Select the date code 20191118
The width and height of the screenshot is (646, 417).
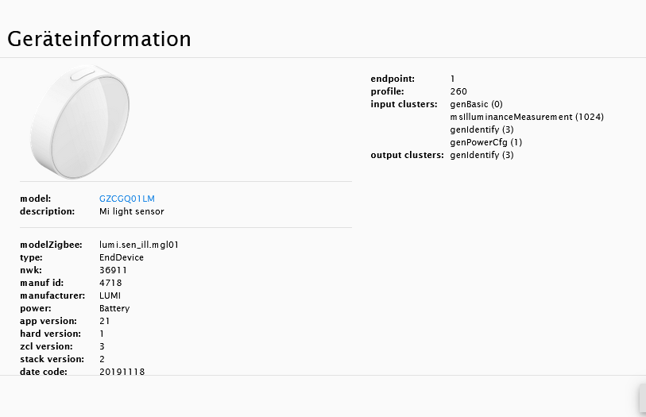point(122,372)
